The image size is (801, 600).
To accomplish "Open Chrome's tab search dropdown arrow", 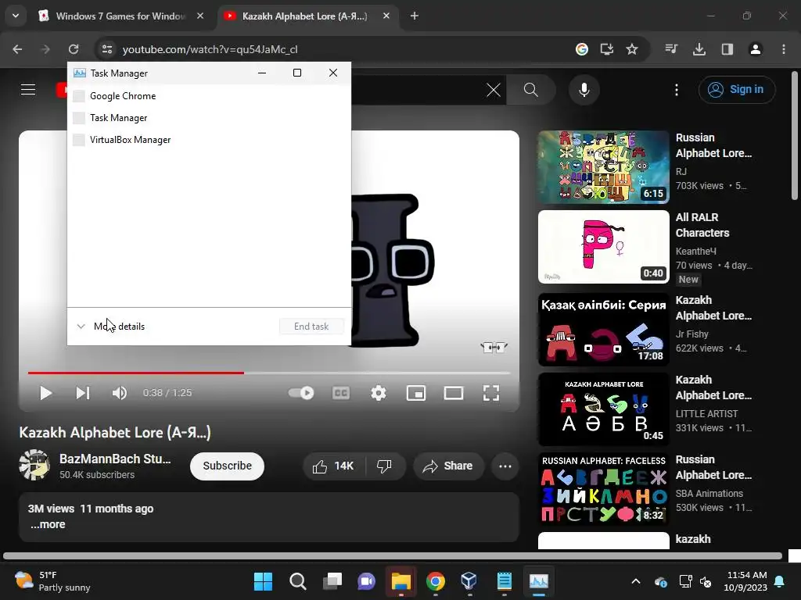I will [16, 16].
